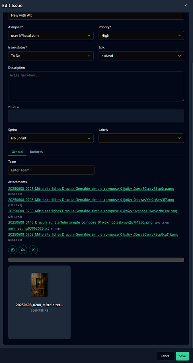The height and width of the screenshot is (363, 193).
Task: Close the Edit Issue dialog with X
Action: [186, 6]
